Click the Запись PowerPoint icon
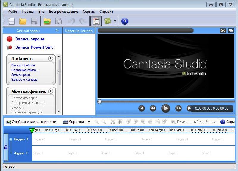The image size is (238, 171). pos(10,47)
